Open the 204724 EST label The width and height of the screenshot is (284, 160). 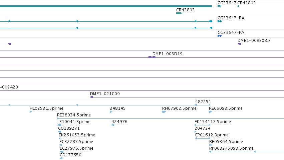click(x=203, y=128)
